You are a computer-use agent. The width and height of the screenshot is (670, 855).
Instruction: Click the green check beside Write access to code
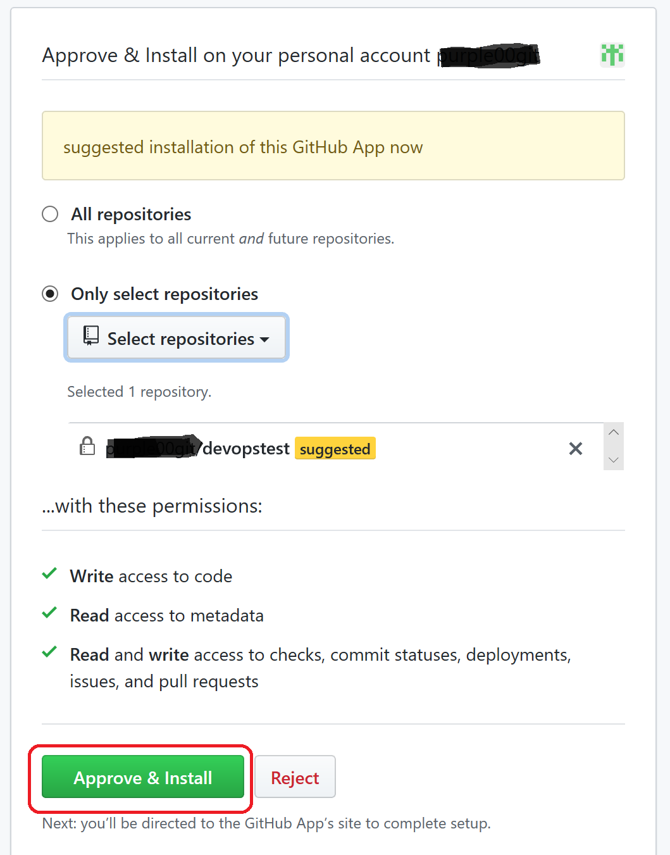49,574
